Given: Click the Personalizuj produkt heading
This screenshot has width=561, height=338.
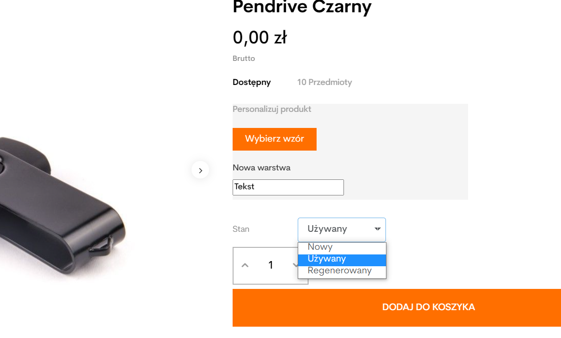Looking at the screenshot, I should [x=272, y=109].
